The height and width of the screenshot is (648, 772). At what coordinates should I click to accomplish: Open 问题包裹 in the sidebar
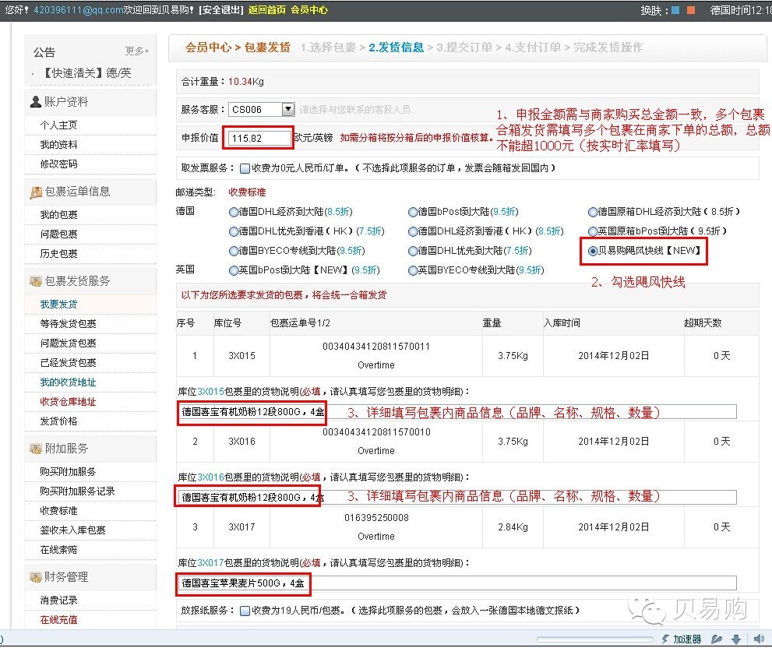point(58,234)
